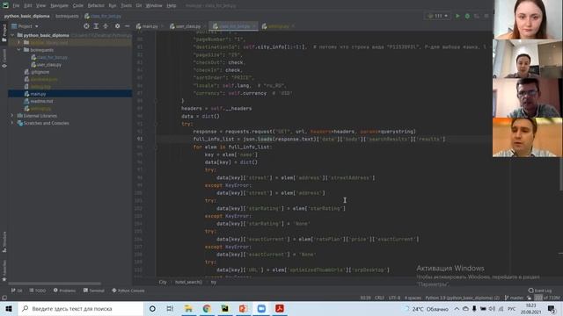Image resolution: width=563 pixels, height=316 pixels.
Task: Open the Tools menu
Action: (126, 6)
